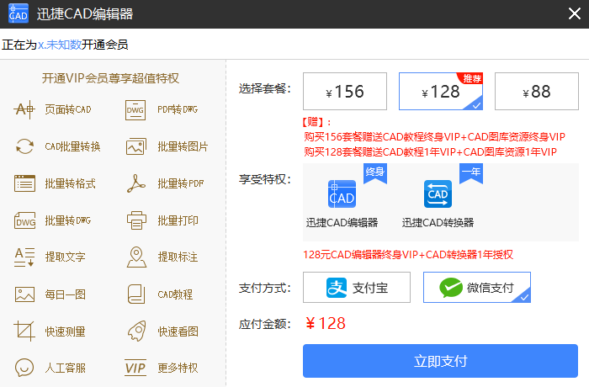Click the 批量转图片 label
The image size is (589, 387).
click(x=183, y=146)
